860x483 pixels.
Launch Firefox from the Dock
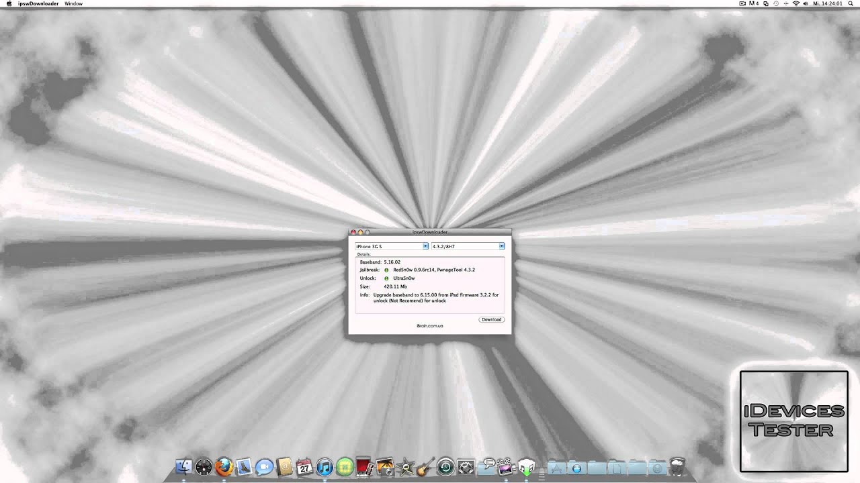coord(223,467)
